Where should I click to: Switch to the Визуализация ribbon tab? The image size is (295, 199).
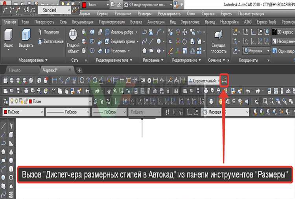click(83, 22)
